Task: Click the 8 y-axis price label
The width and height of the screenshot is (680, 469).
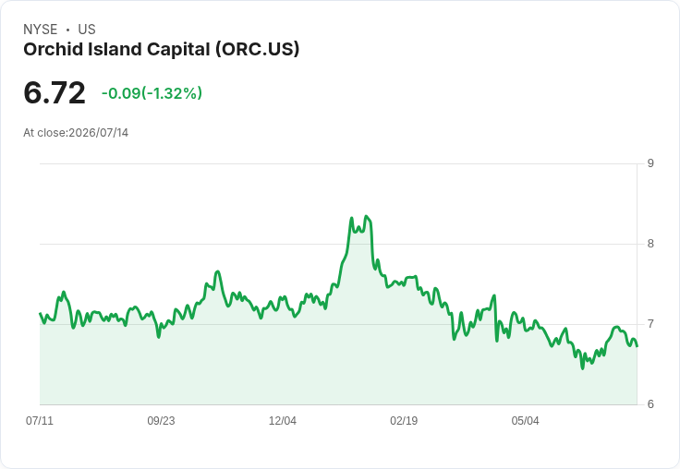Action: pyautogui.click(x=650, y=244)
